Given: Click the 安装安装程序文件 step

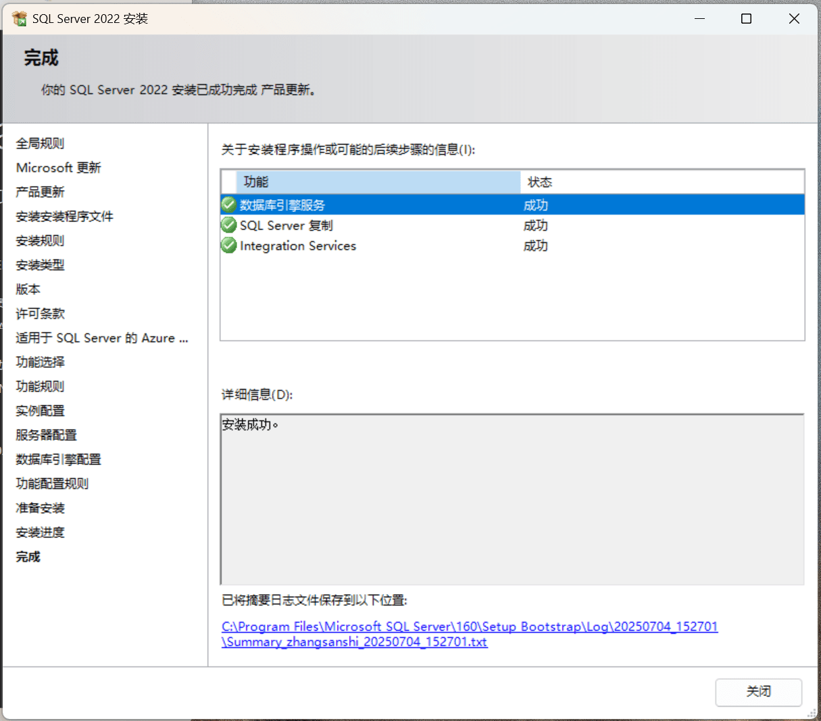Looking at the screenshot, I should tap(64, 216).
